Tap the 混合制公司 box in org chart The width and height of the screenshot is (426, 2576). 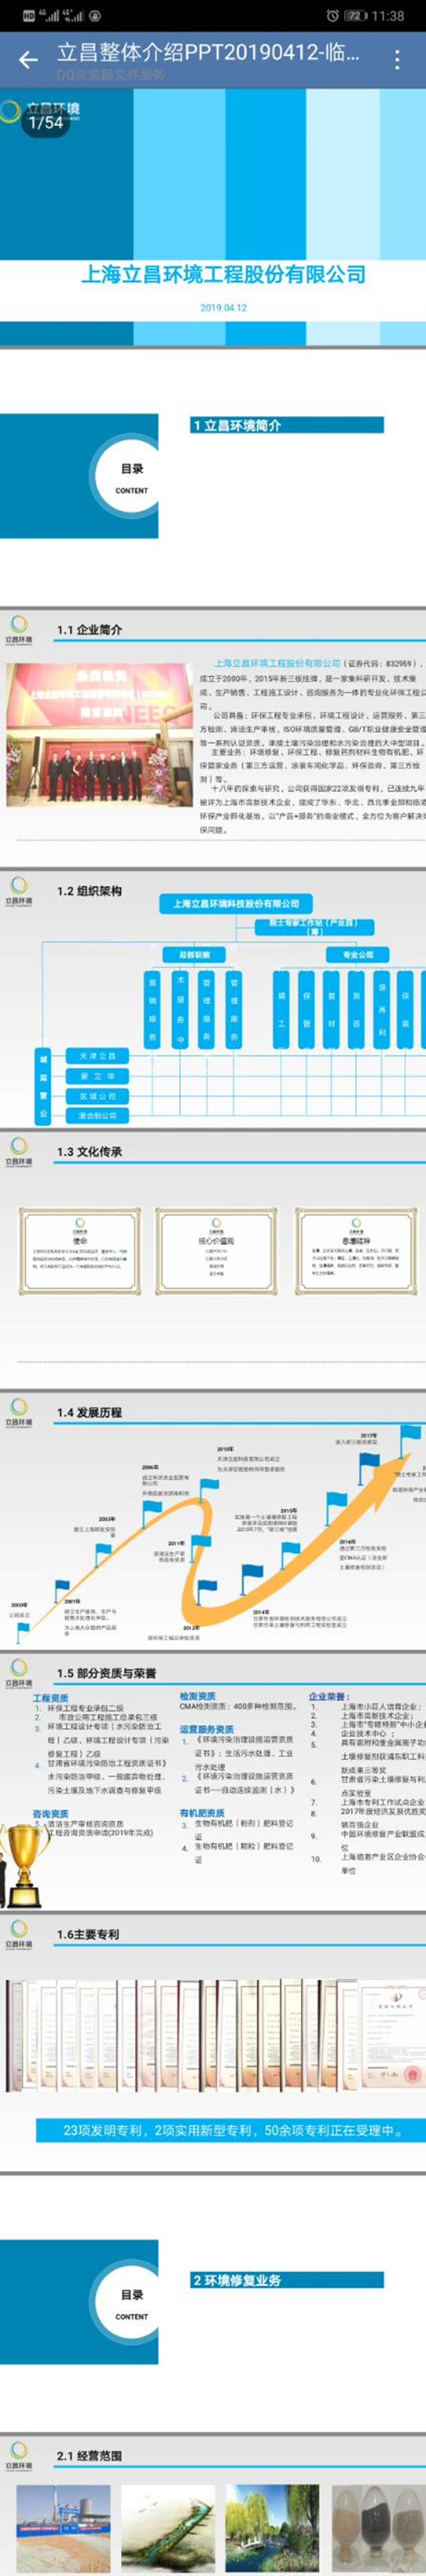coord(98,1115)
